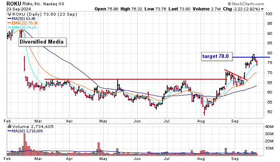The width and height of the screenshot is (280, 162).
Task: Click the MA(50) 63.45 legend entry
Action: point(22,18)
